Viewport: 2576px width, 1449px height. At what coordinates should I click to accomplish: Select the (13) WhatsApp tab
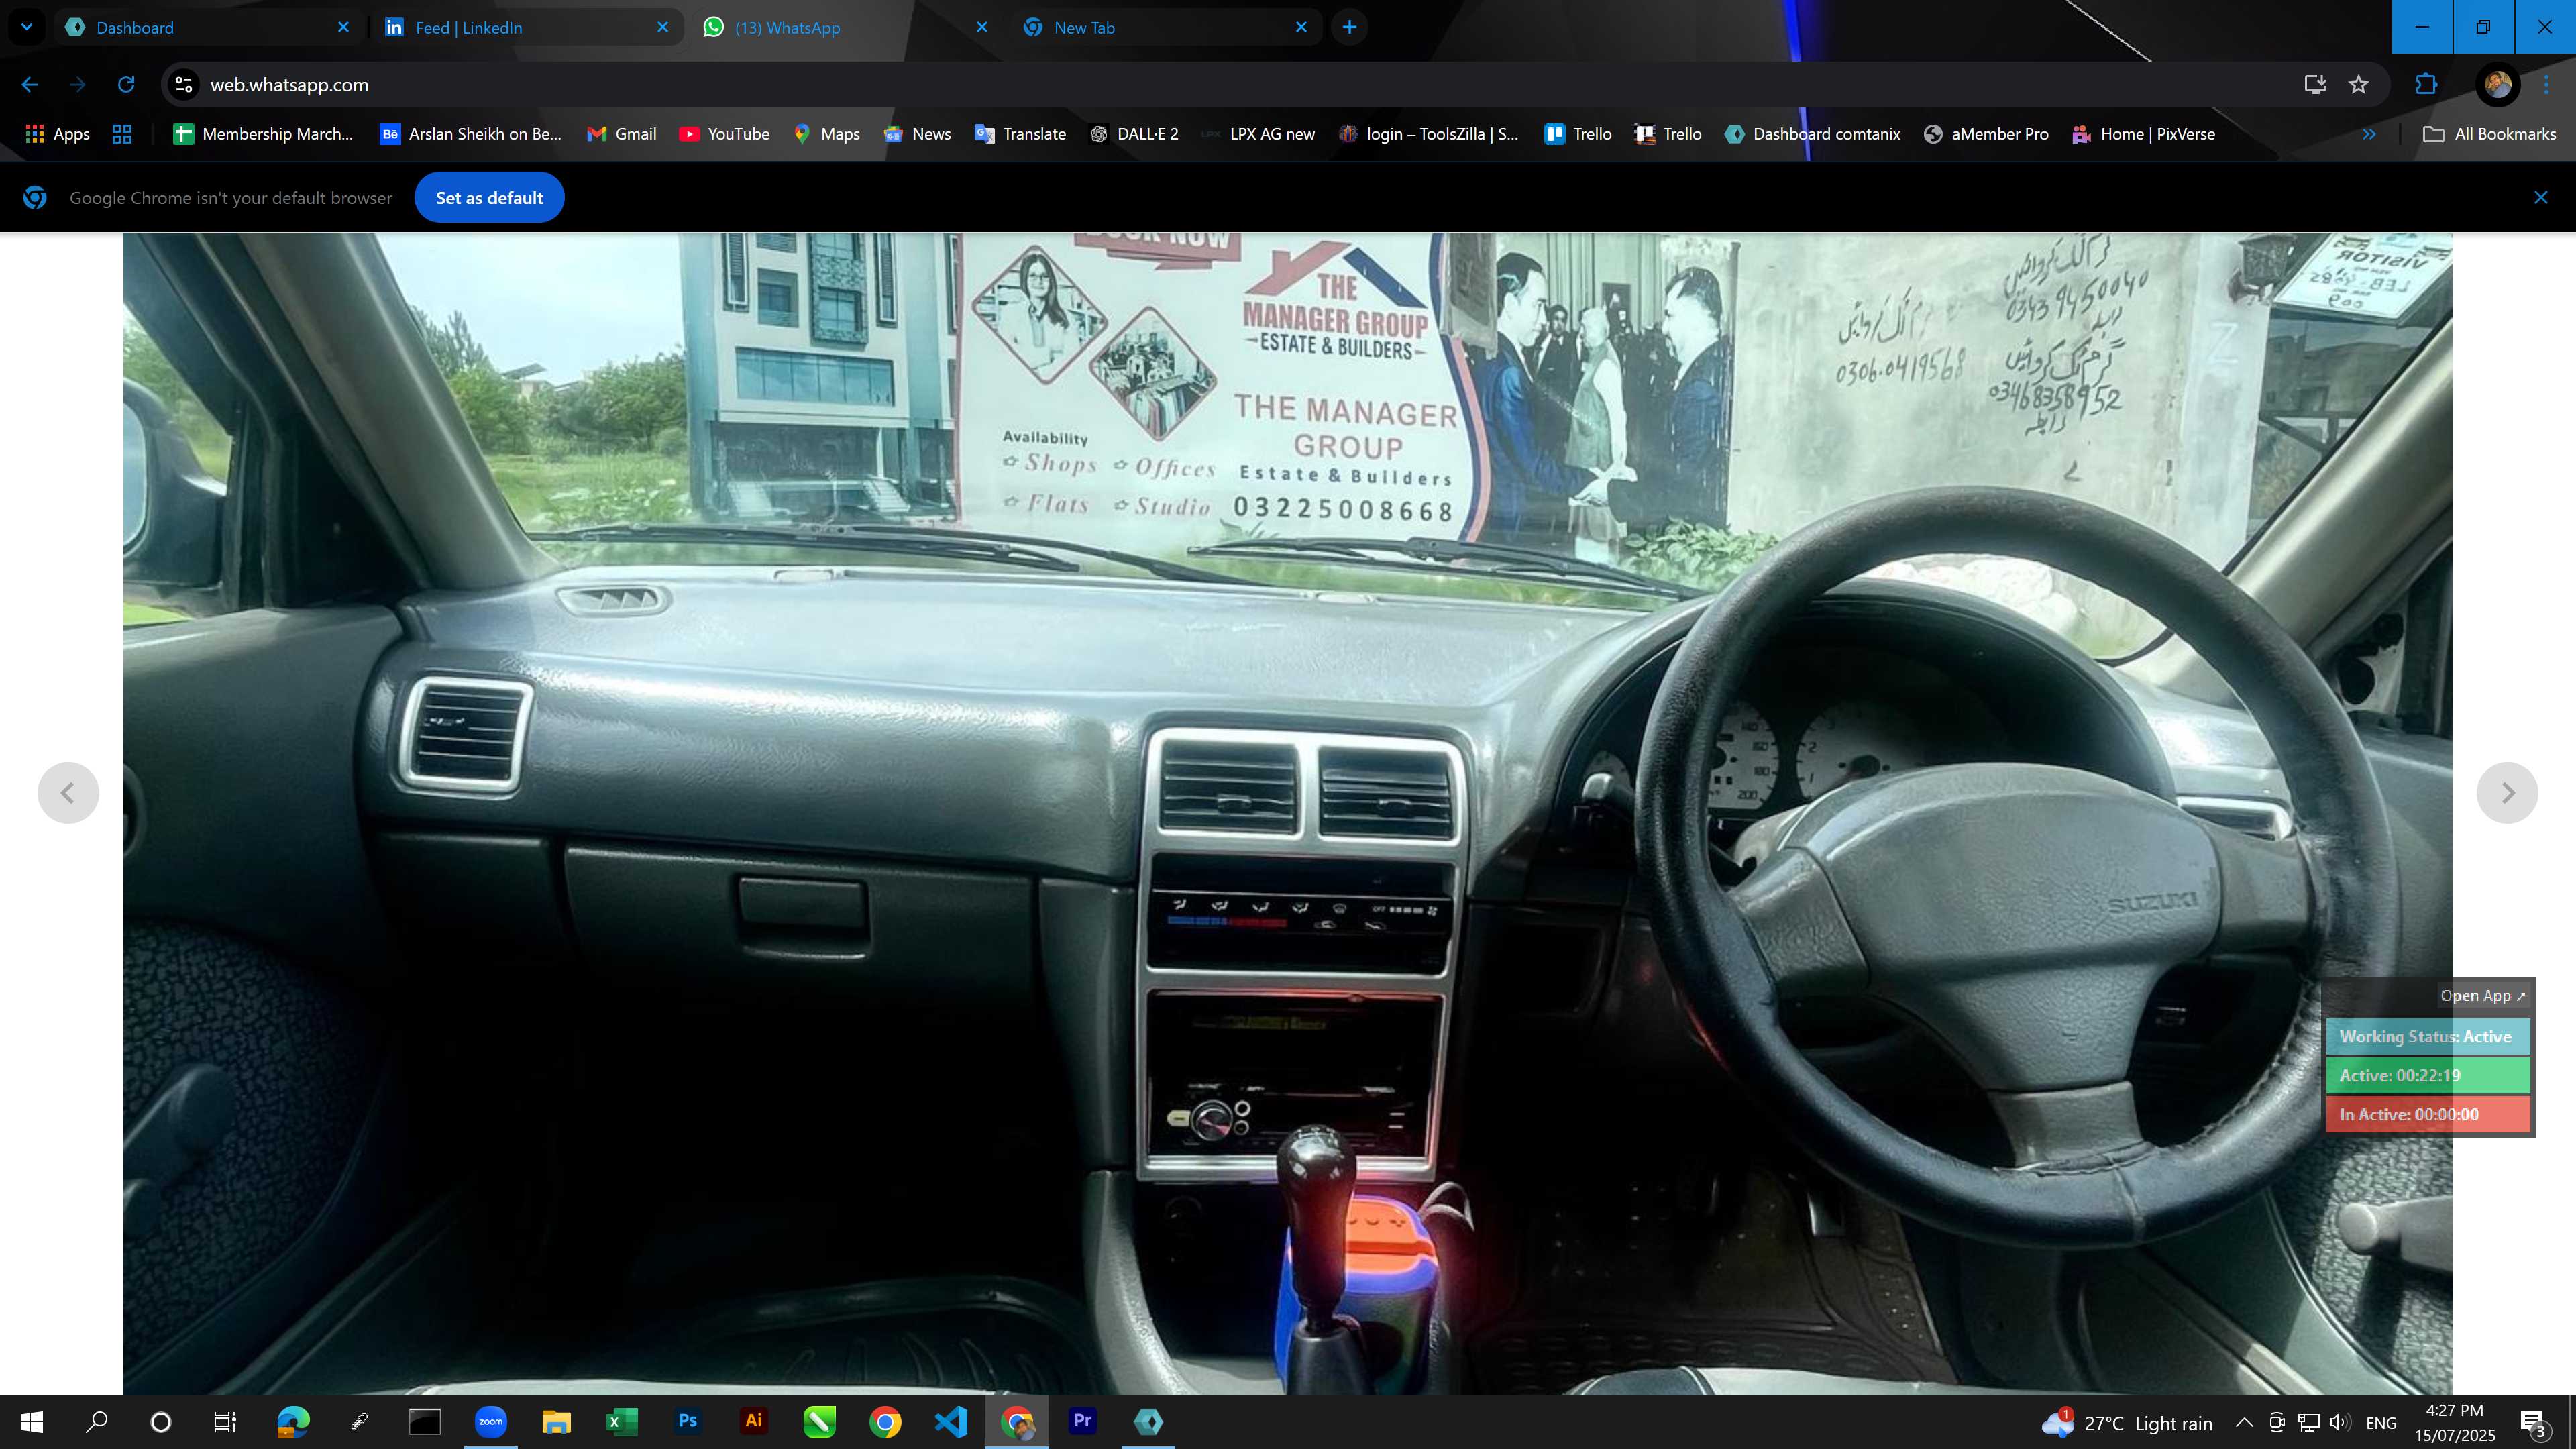(845, 27)
